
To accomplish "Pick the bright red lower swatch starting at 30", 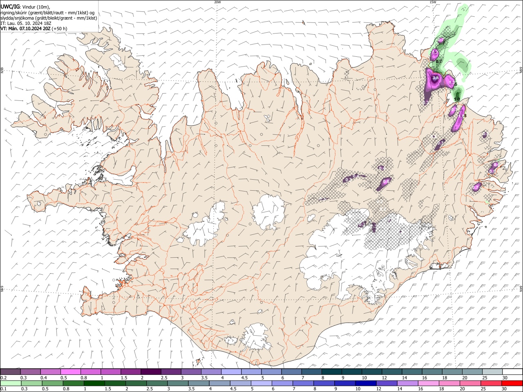I will 512,383.
